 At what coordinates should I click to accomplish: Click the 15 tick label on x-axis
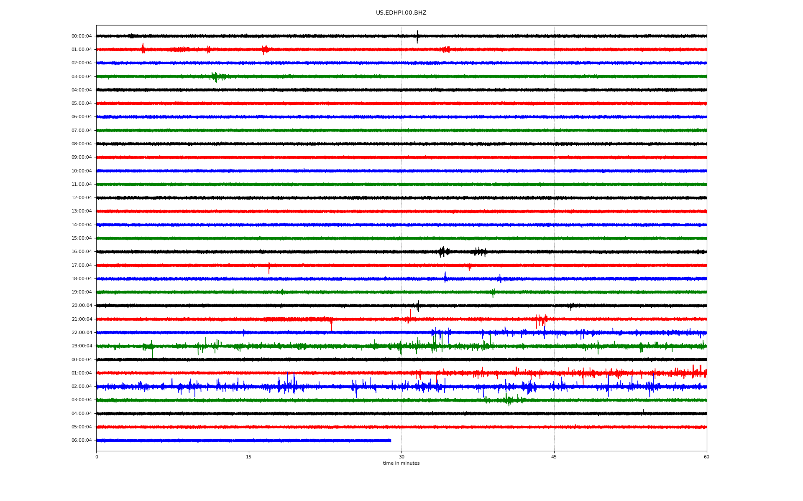pos(249,457)
